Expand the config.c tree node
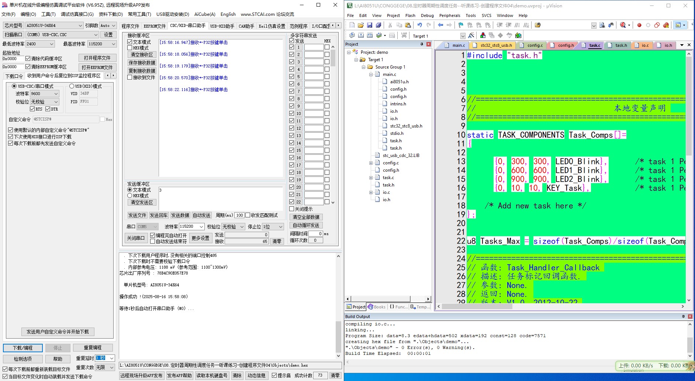This screenshot has width=695, height=381. click(371, 163)
